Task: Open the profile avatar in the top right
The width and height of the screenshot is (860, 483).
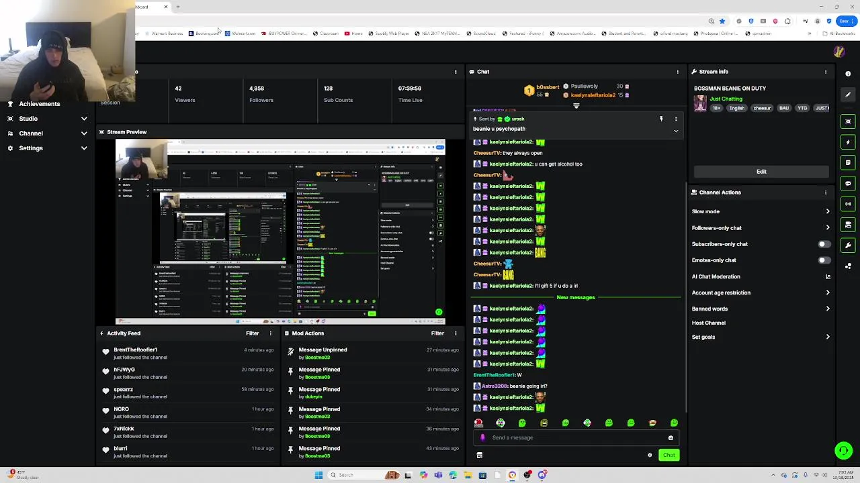Action: click(838, 52)
